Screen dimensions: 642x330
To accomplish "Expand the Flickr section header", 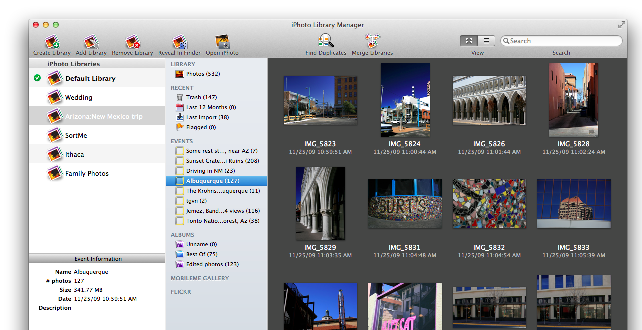I will (181, 292).
